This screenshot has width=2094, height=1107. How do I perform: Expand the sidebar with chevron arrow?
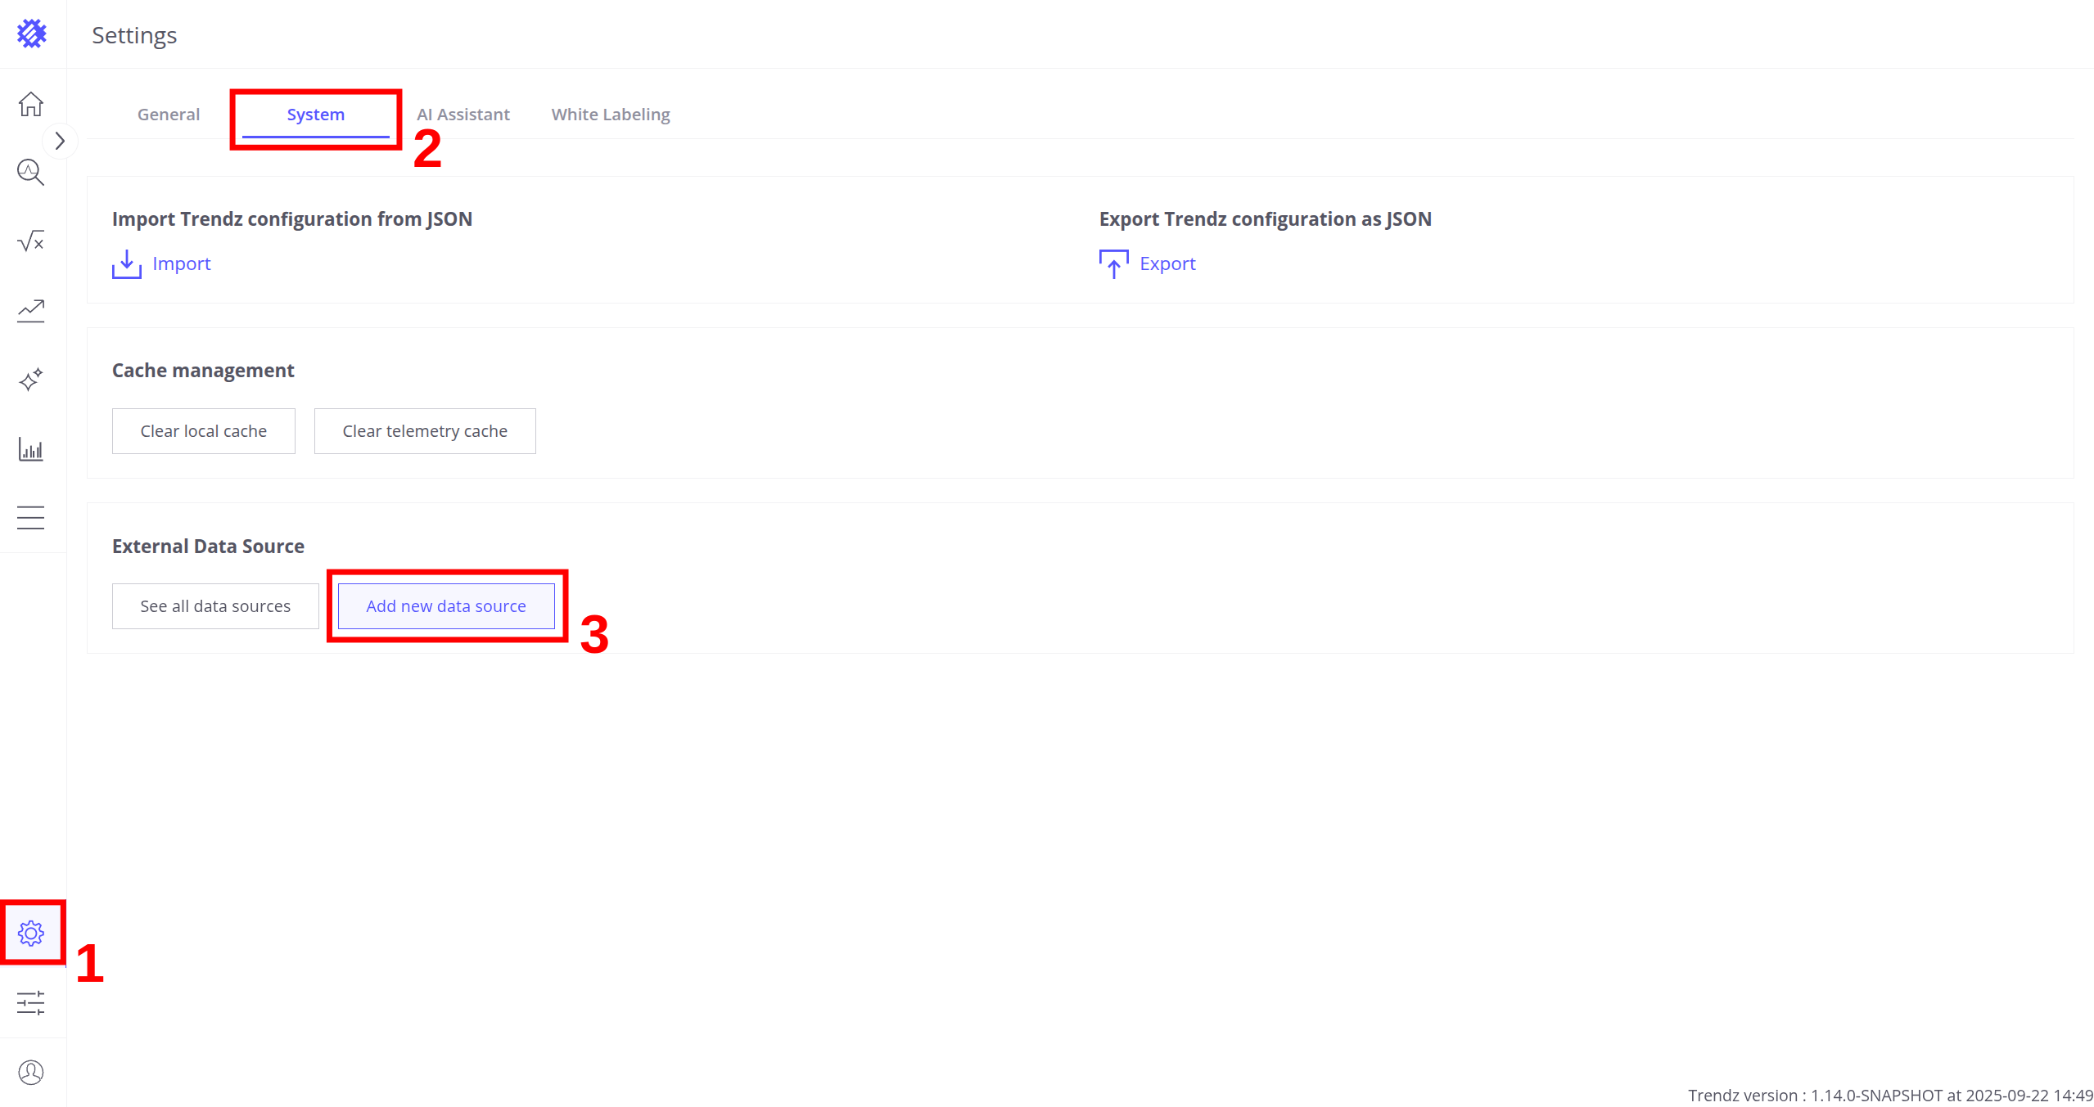[60, 141]
